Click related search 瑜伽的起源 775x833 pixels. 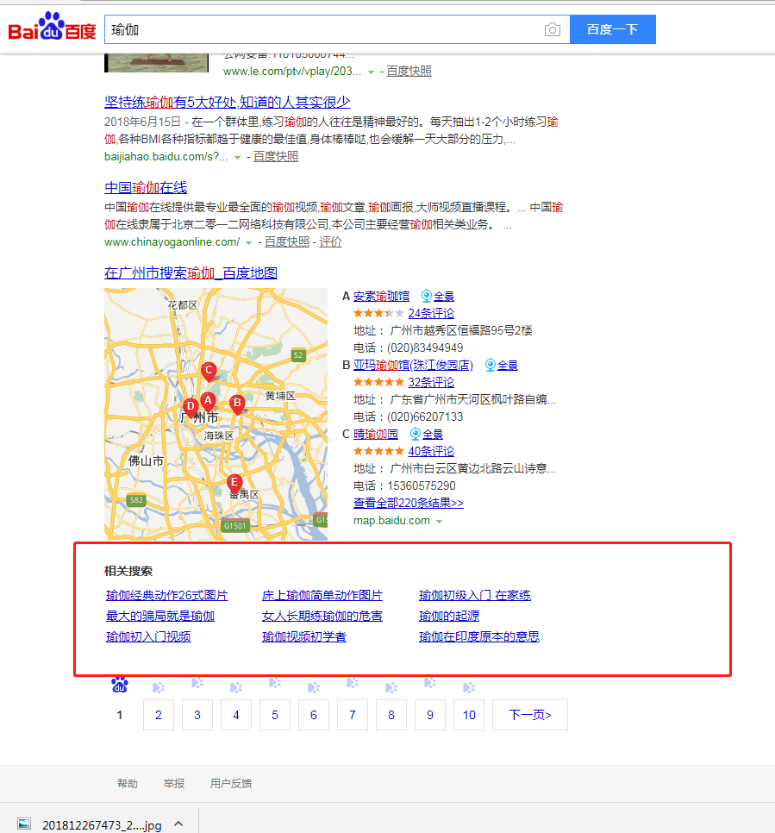pyautogui.click(x=448, y=616)
